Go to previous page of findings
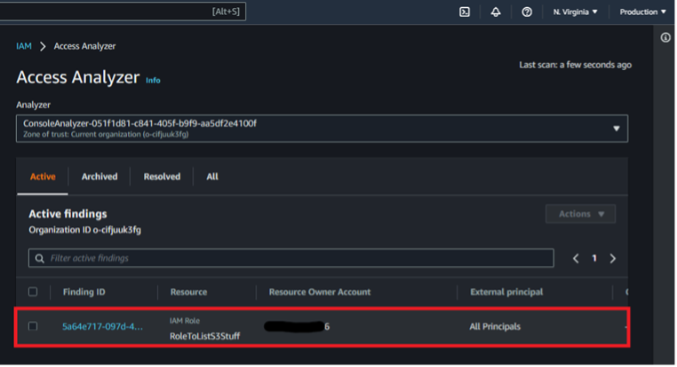 point(576,258)
